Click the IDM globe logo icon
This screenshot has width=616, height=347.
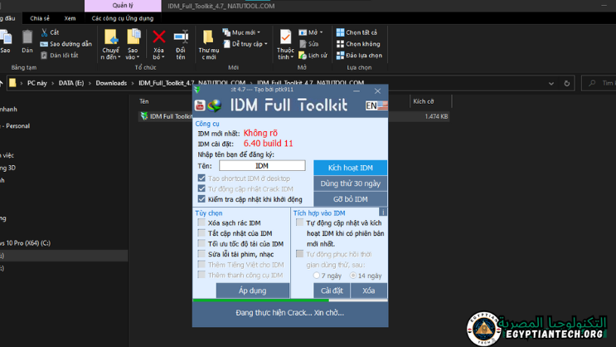[214, 105]
